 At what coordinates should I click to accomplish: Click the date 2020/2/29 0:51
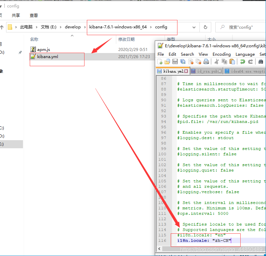[x=133, y=50]
